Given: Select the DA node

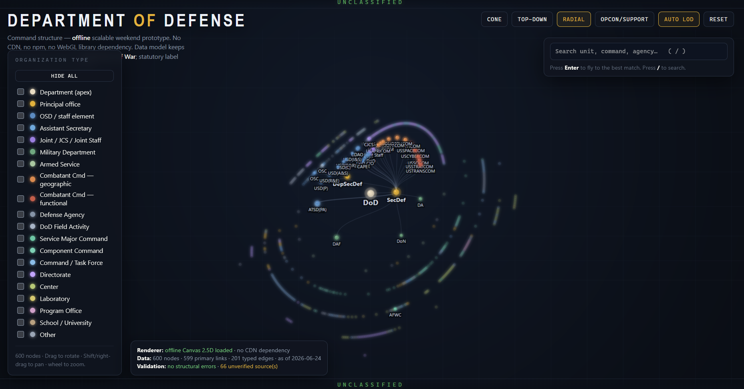Looking at the screenshot, I should tap(420, 199).
